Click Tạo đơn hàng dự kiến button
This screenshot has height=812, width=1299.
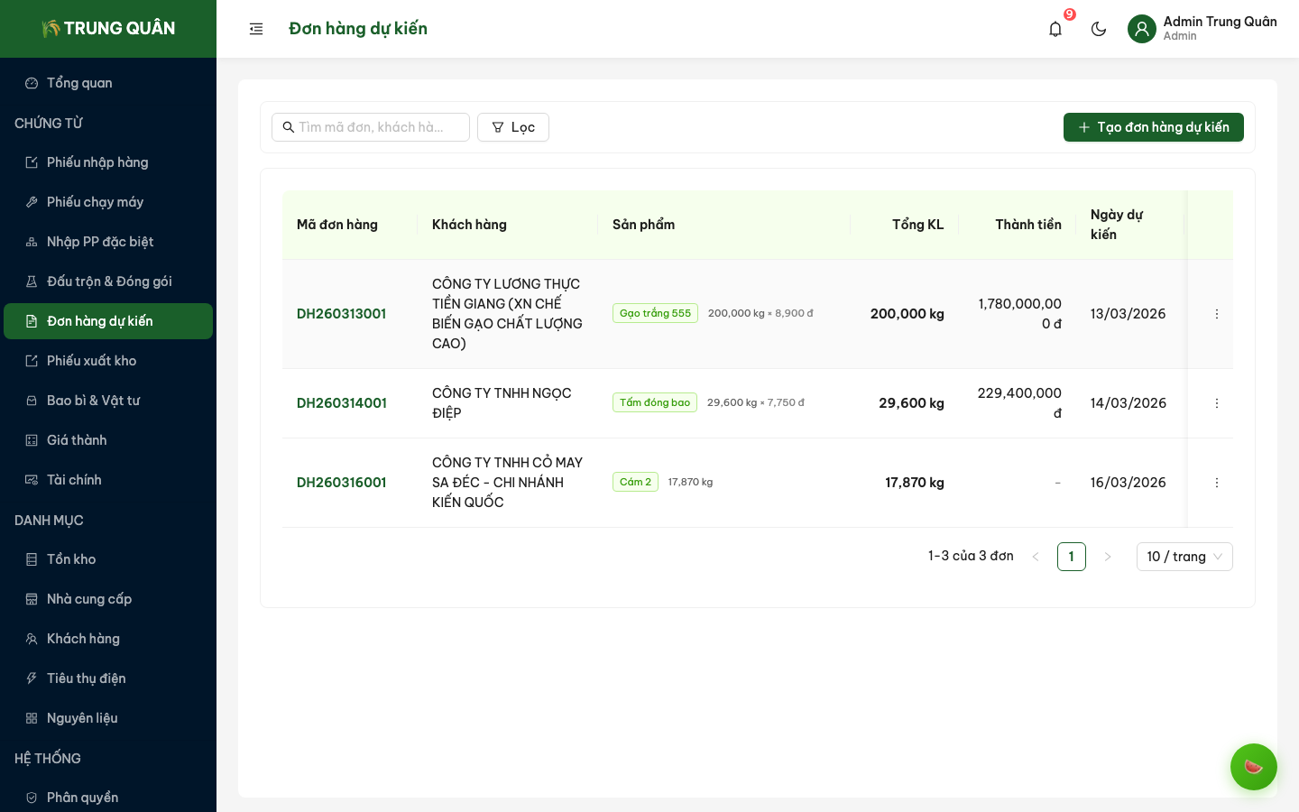(1153, 127)
